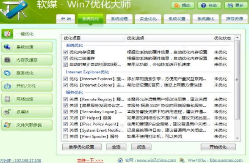Viewport: 249px width, 163px height.
Task: Click Internet Explorer优化 group header
Action: click(87, 72)
